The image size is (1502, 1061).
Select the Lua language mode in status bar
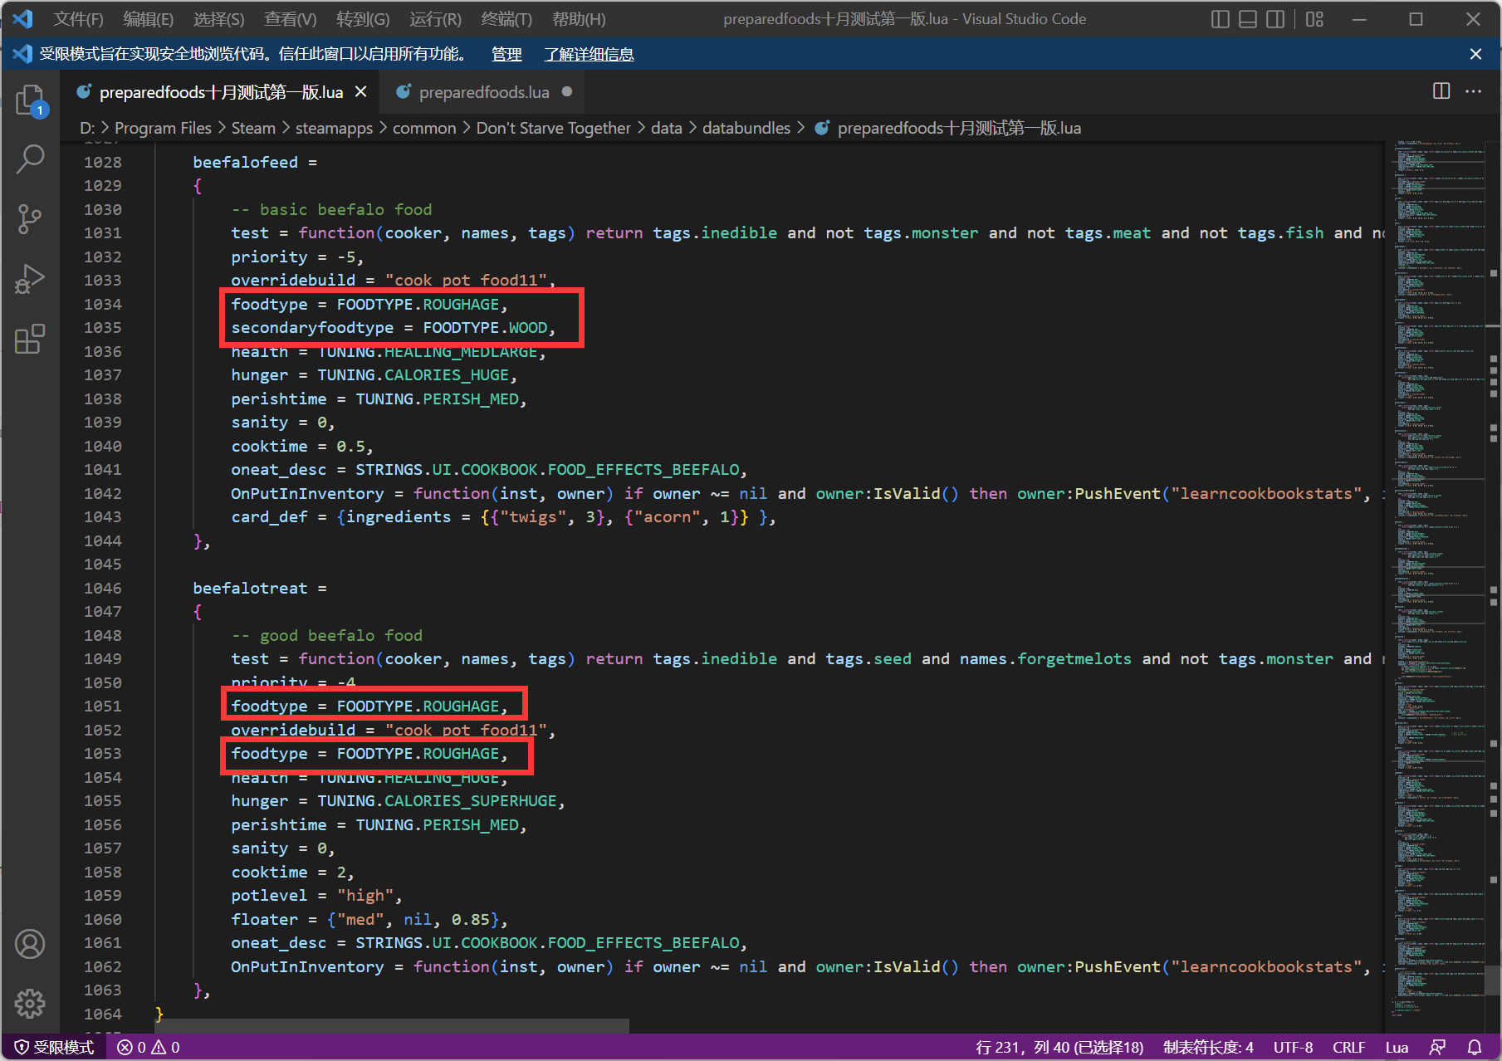[x=1397, y=1047]
